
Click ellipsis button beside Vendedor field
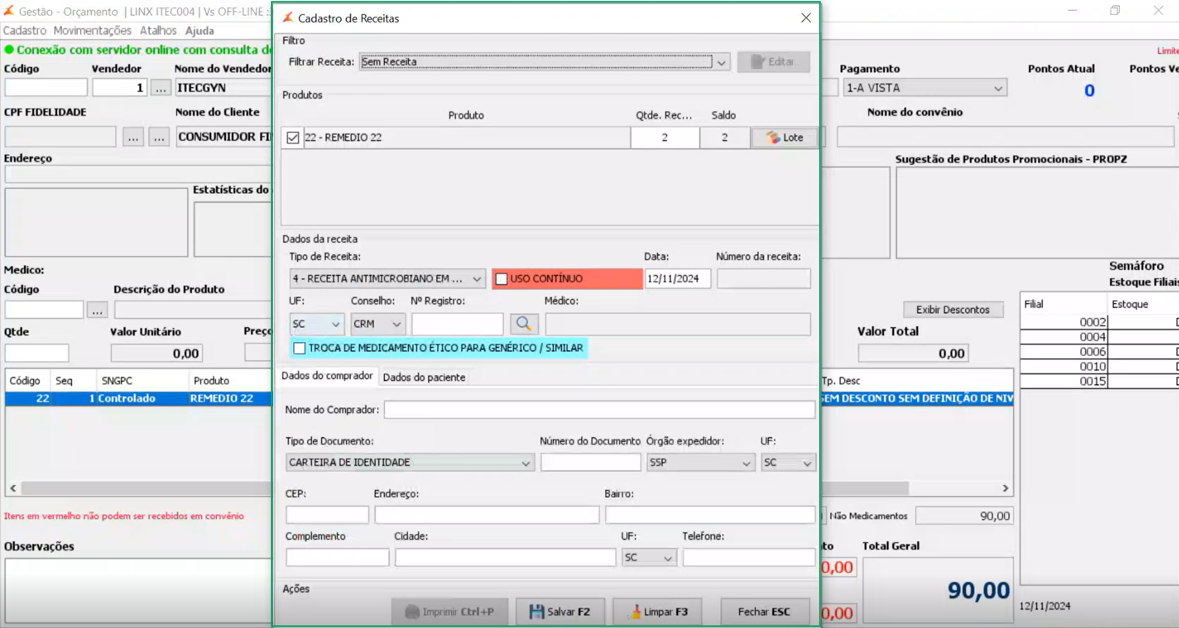tap(160, 88)
